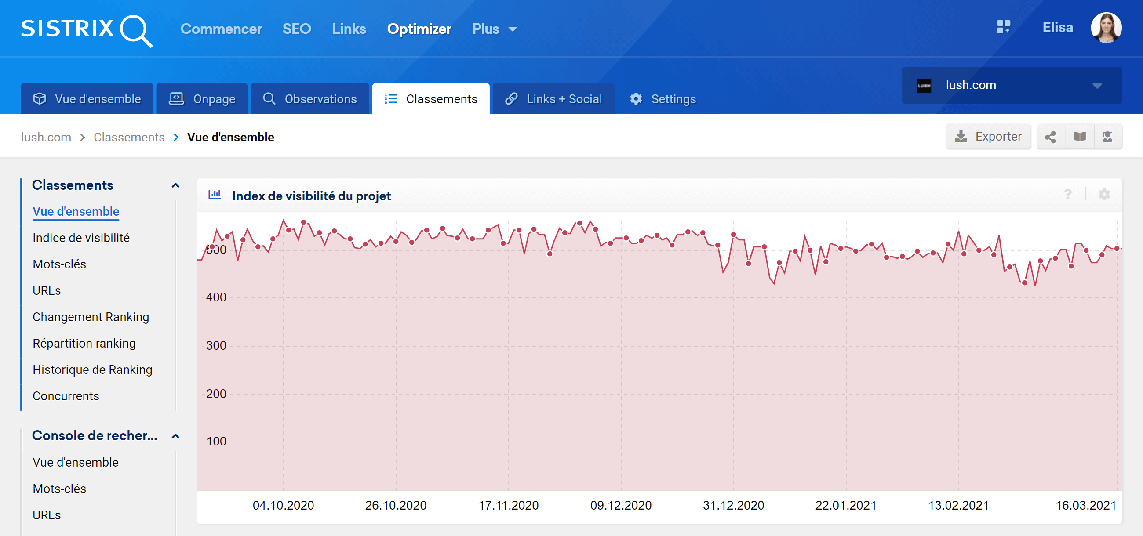
Task: Collapse the Console de recherche section
Action: pos(176,436)
